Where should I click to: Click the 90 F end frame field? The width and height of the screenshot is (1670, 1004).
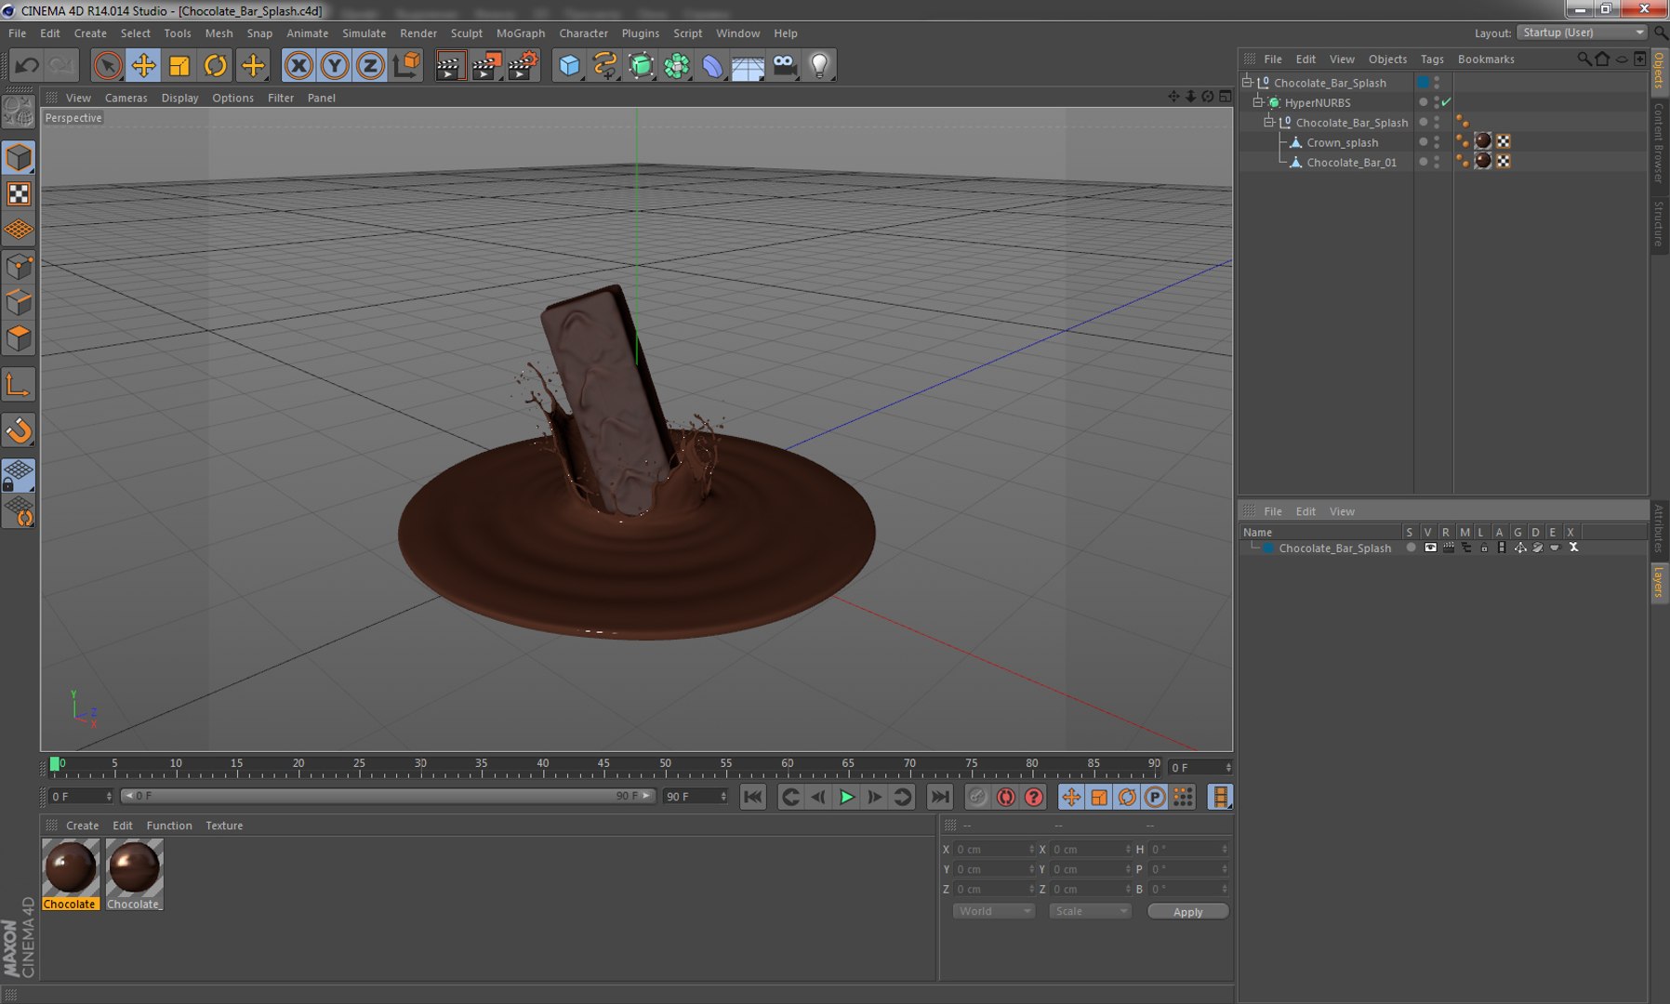696,796
